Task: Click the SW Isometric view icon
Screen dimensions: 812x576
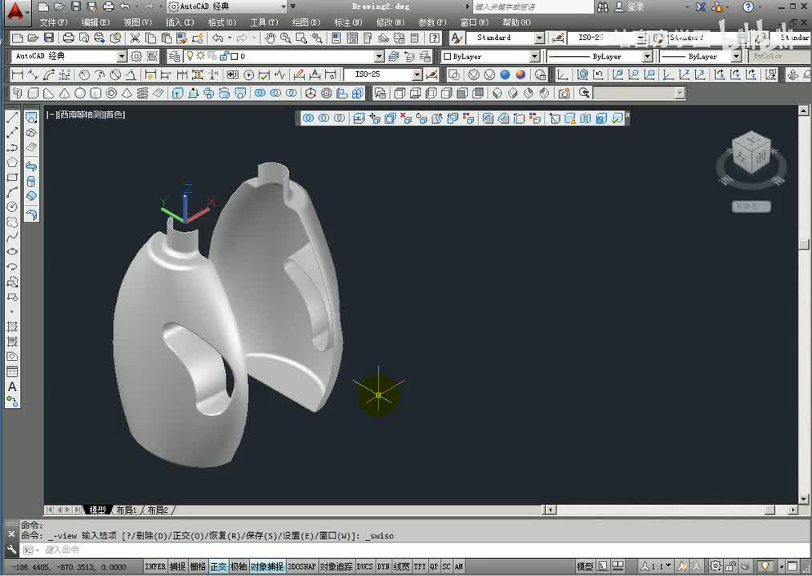Action: point(497,93)
